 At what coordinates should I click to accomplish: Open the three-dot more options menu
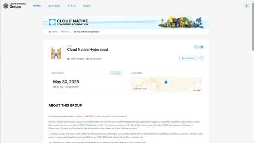[x=202, y=58]
